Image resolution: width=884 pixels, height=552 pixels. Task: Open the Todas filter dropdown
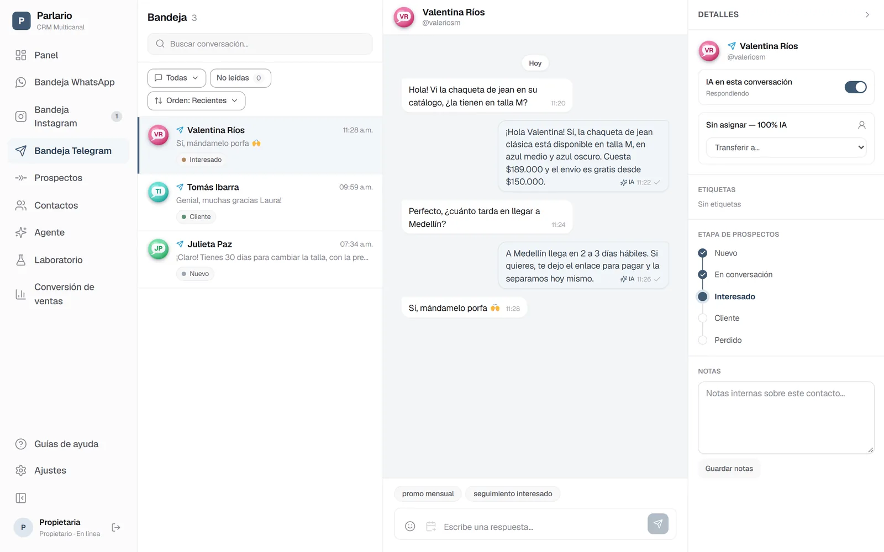point(177,78)
